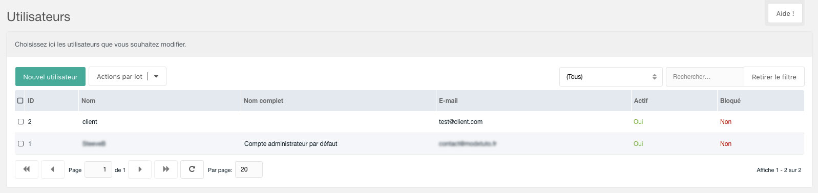
Task: Jump to the last page of users
Action: pos(166,169)
